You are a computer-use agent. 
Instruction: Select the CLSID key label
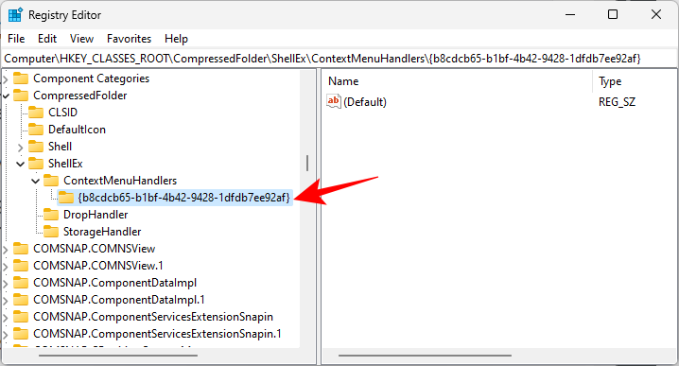pos(62,113)
